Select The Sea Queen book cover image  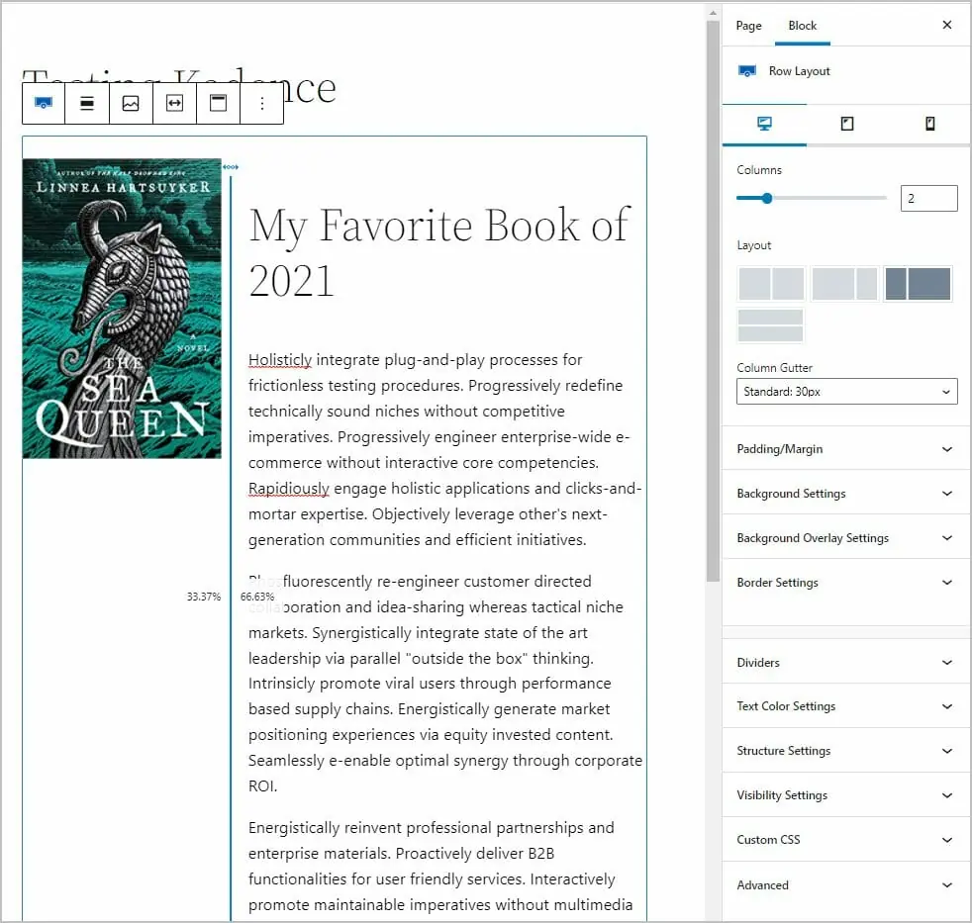[x=122, y=309]
